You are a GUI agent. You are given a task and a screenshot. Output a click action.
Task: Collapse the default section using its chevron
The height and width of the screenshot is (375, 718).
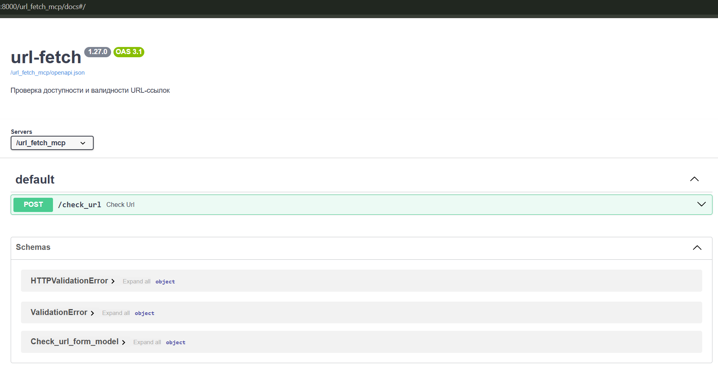click(x=694, y=179)
